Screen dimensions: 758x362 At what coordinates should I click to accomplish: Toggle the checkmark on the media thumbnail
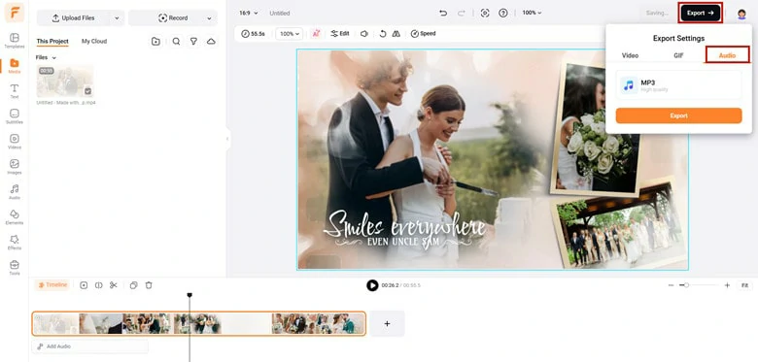click(x=88, y=90)
